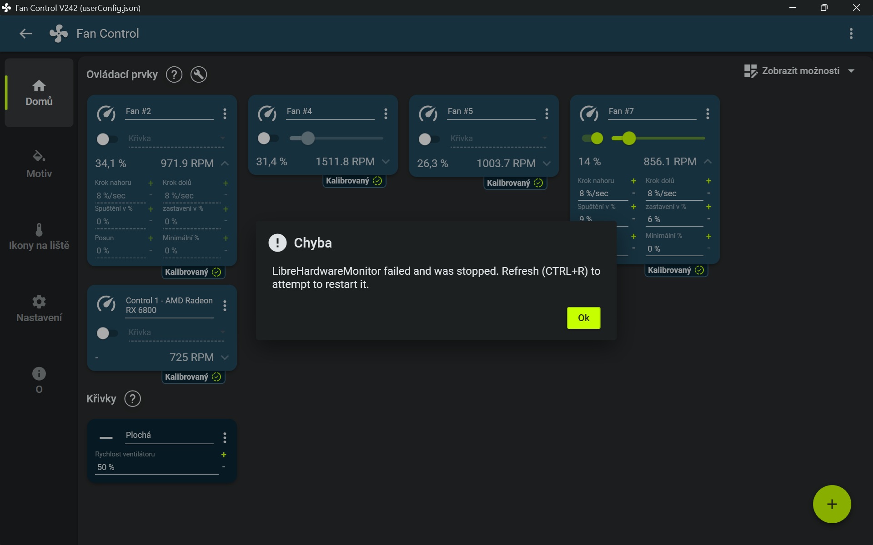This screenshot has height=545, width=873.
Task: Increase Plochá fan speed with plus
Action: point(224,455)
